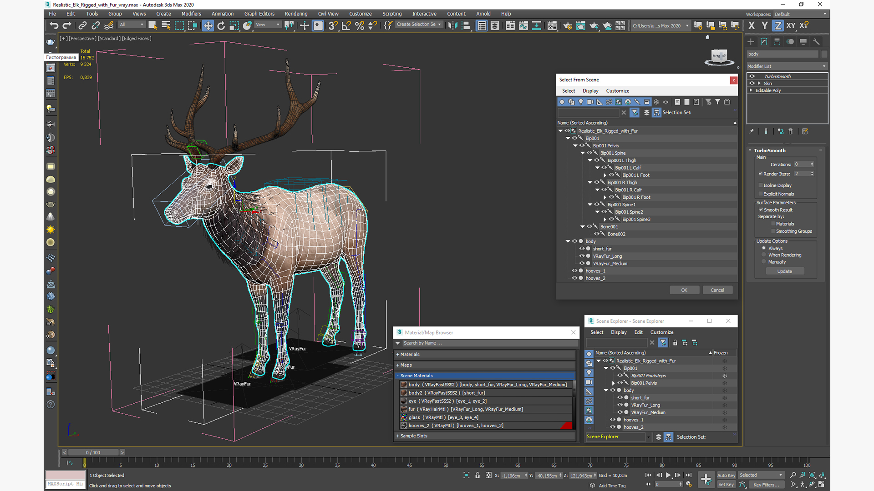Select the When Rendering update option

764,255
